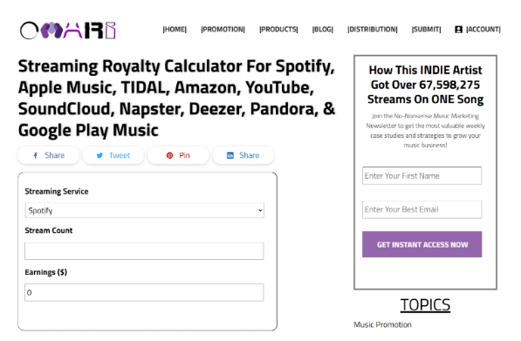Click the Enter Your Best Email field
Image resolution: width=521 pixels, height=341 pixels.
pyautogui.click(x=422, y=209)
